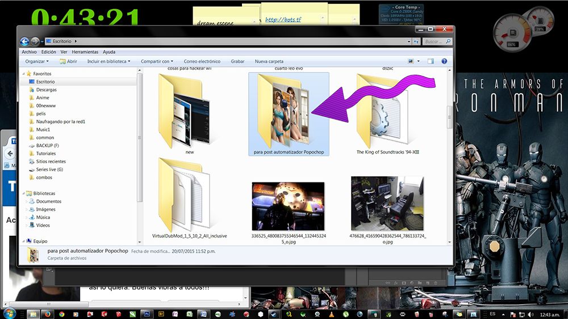Select Sitios recientes
This screenshot has width=568, height=319.
[x=51, y=161]
